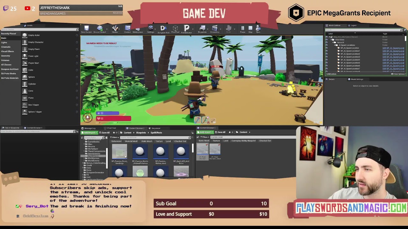
Task: Toggle visibility of BP_AI_SpawnLocation2
Action: 326,54
